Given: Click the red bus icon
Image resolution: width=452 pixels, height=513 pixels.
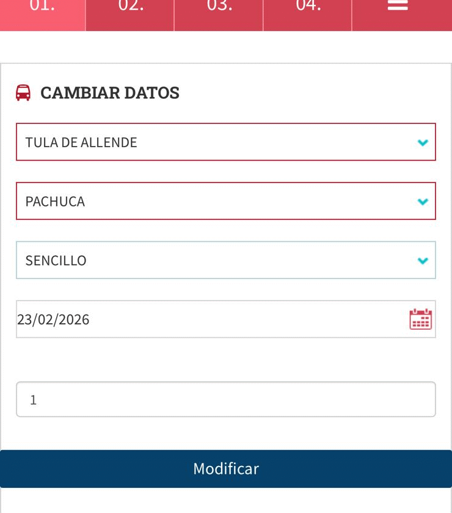Looking at the screenshot, I should coord(23,93).
